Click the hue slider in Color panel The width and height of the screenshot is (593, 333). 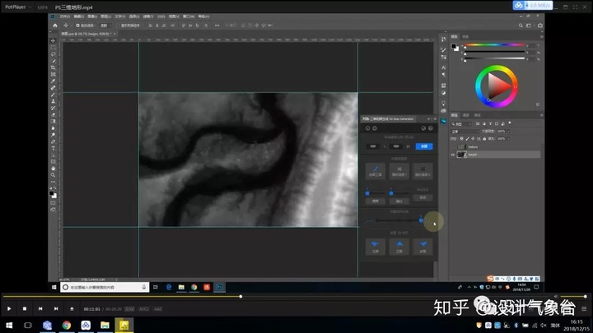(x=495, y=45)
